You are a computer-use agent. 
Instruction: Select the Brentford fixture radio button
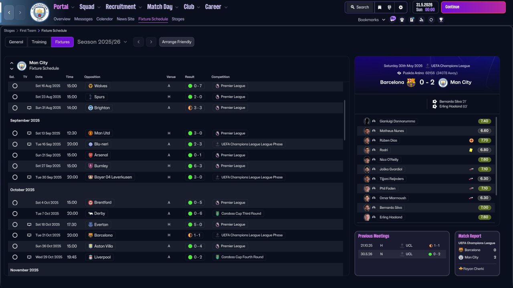(15, 203)
